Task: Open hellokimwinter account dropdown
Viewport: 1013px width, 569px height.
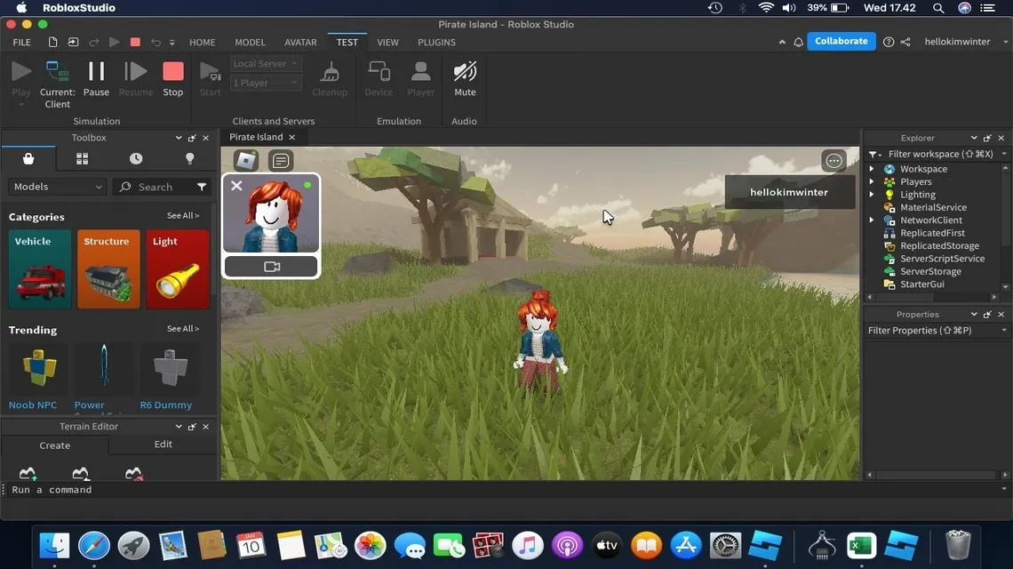Action: (966, 42)
